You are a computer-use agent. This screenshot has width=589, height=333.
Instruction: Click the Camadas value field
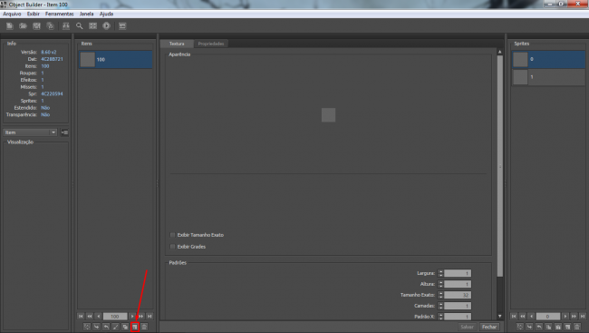click(x=458, y=306)
